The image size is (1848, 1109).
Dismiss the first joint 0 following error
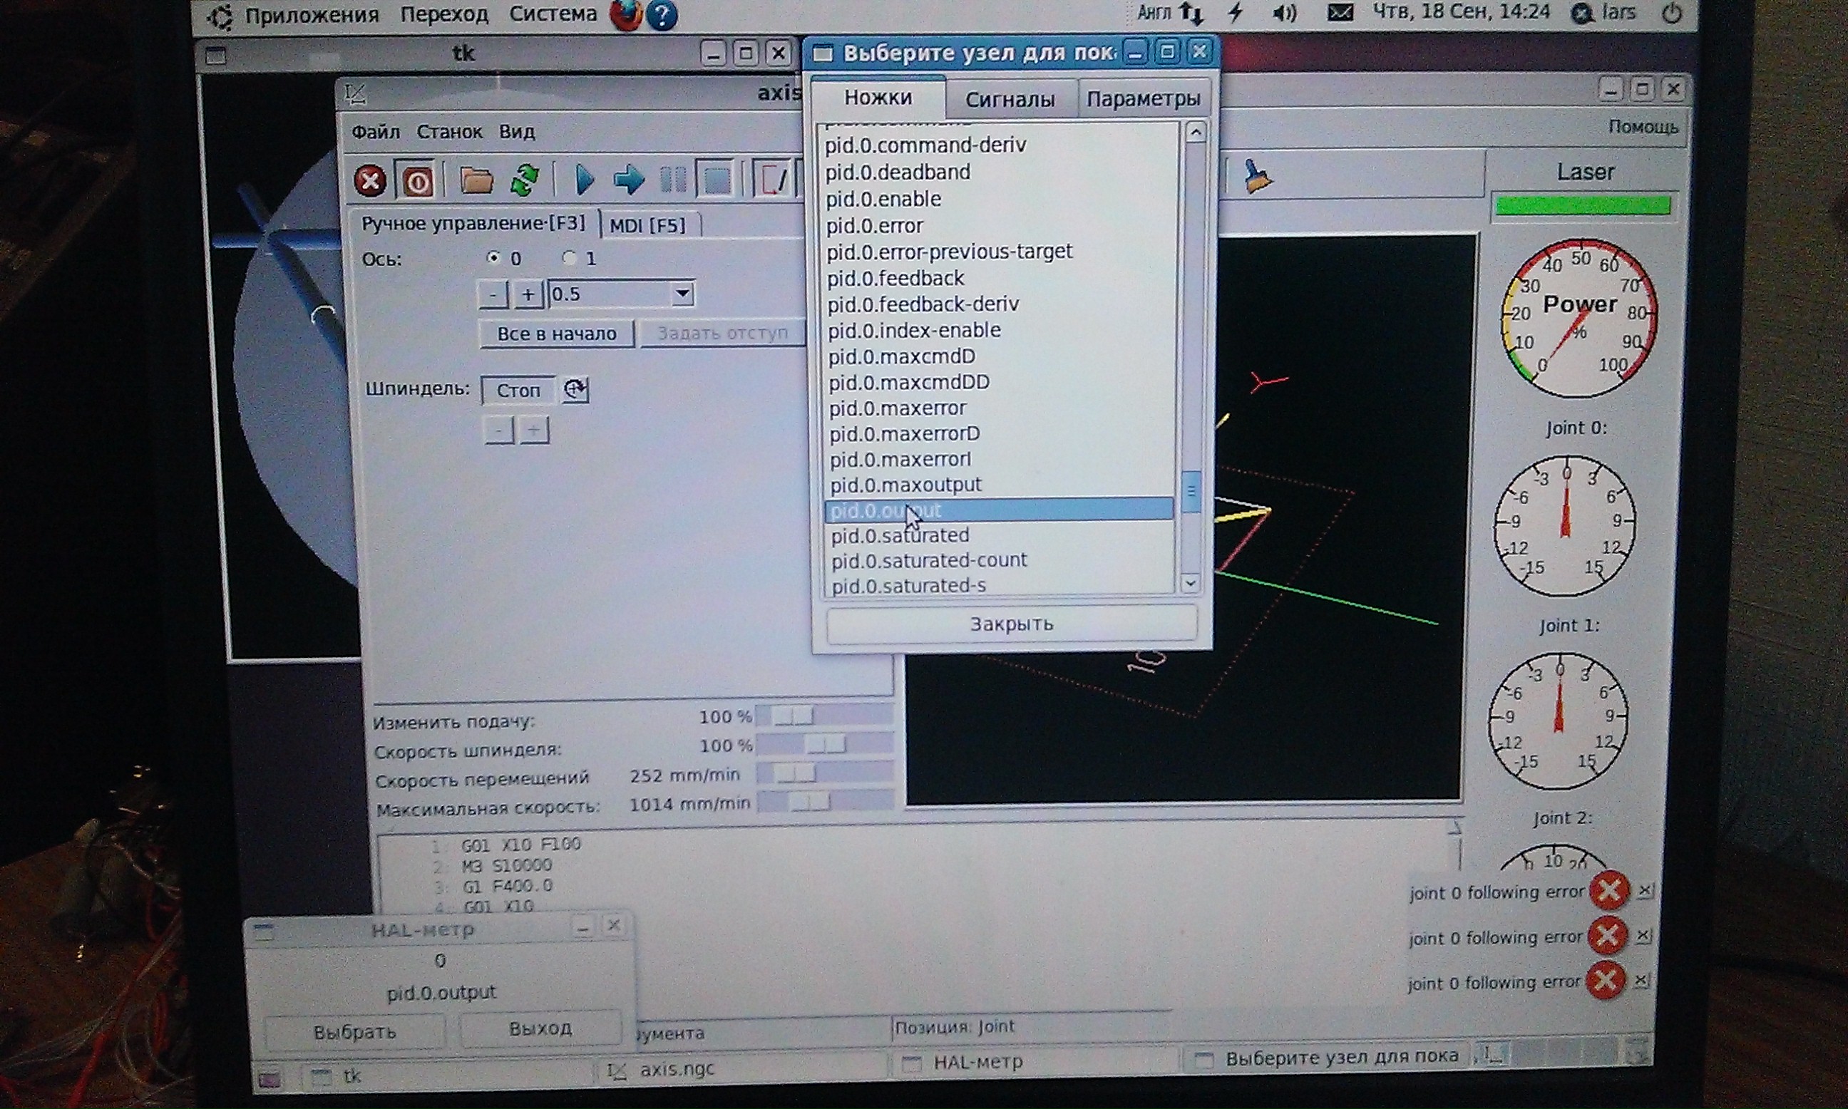click(1645, 891)
